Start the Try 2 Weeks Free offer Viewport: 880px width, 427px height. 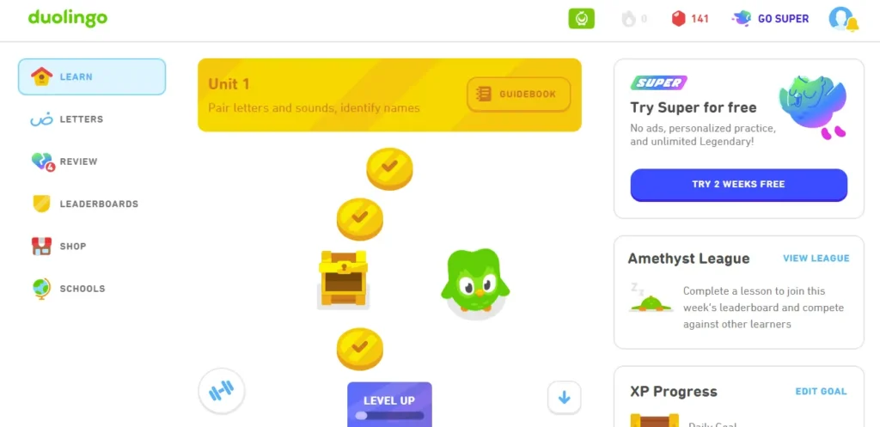coord(738,185)
